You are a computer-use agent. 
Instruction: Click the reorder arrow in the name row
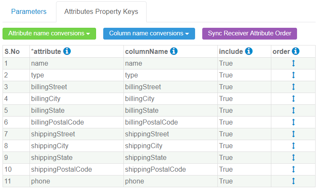coord(293,63)
